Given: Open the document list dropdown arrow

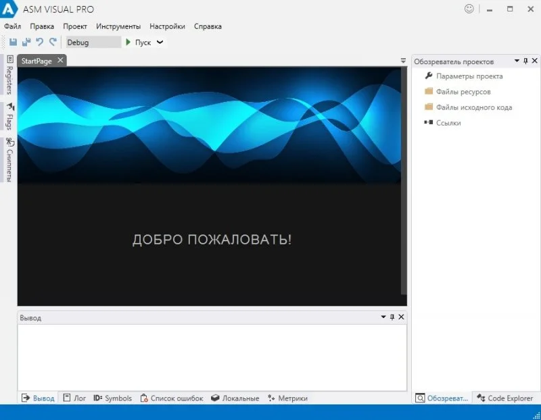Looking at the screenshot, I should point(403,61).
